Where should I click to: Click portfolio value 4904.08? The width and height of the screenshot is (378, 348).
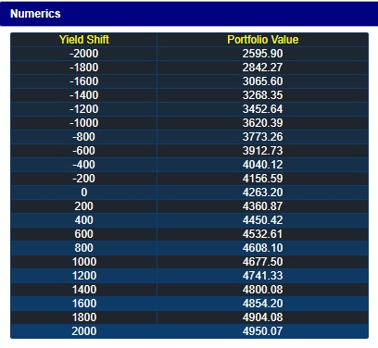[x=263, y=317]
